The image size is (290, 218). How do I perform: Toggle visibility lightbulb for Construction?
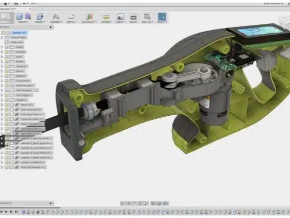tap(7, 80)
